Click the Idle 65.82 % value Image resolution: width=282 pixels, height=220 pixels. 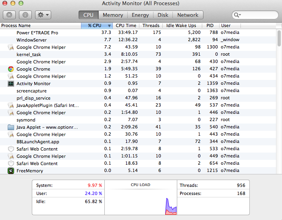(x=93, y=201)
